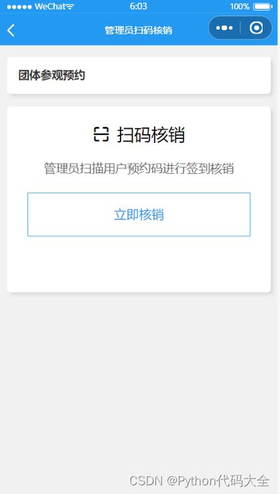This screenshot has width=280, height=494.
Task: Tap the gray empty page background
Action: pyautogui.click(x=138, y=378)
